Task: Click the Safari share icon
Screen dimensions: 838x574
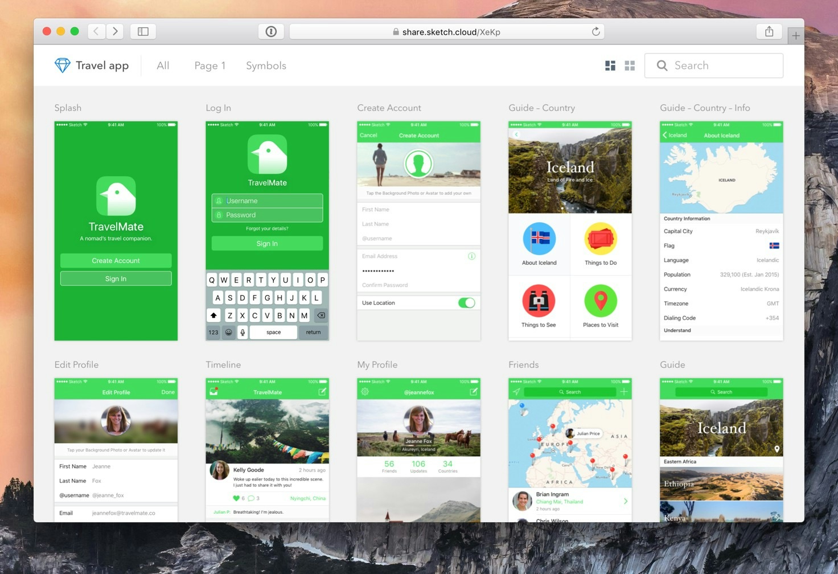Action: [769, 31]
